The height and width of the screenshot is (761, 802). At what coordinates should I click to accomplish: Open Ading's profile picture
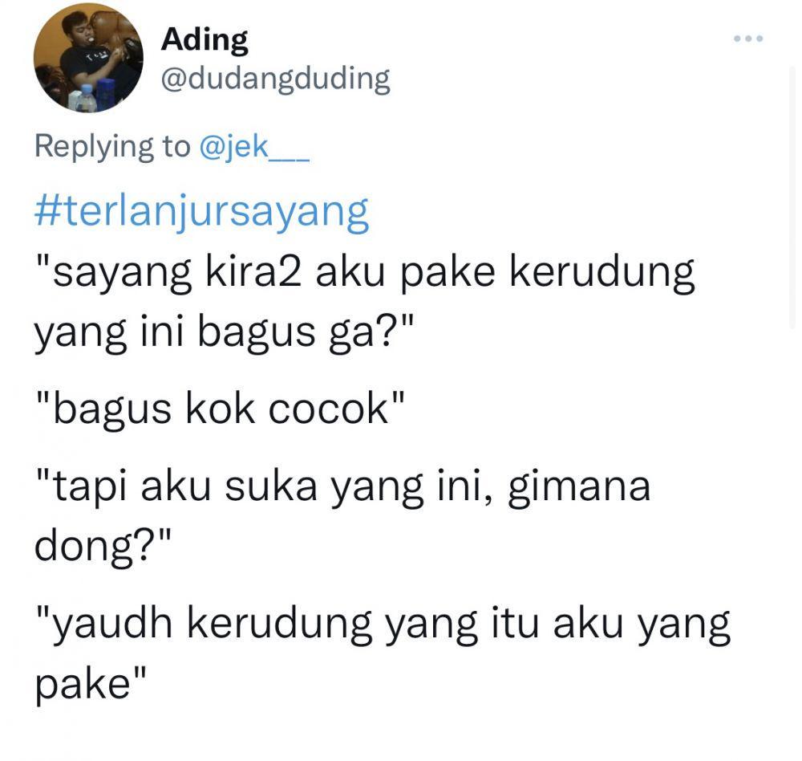[88, 57]
